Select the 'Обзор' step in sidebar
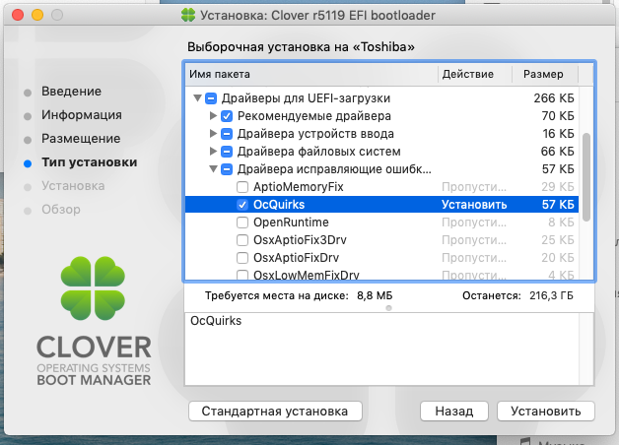Screen dimensions: 619x445 (61, 210)
